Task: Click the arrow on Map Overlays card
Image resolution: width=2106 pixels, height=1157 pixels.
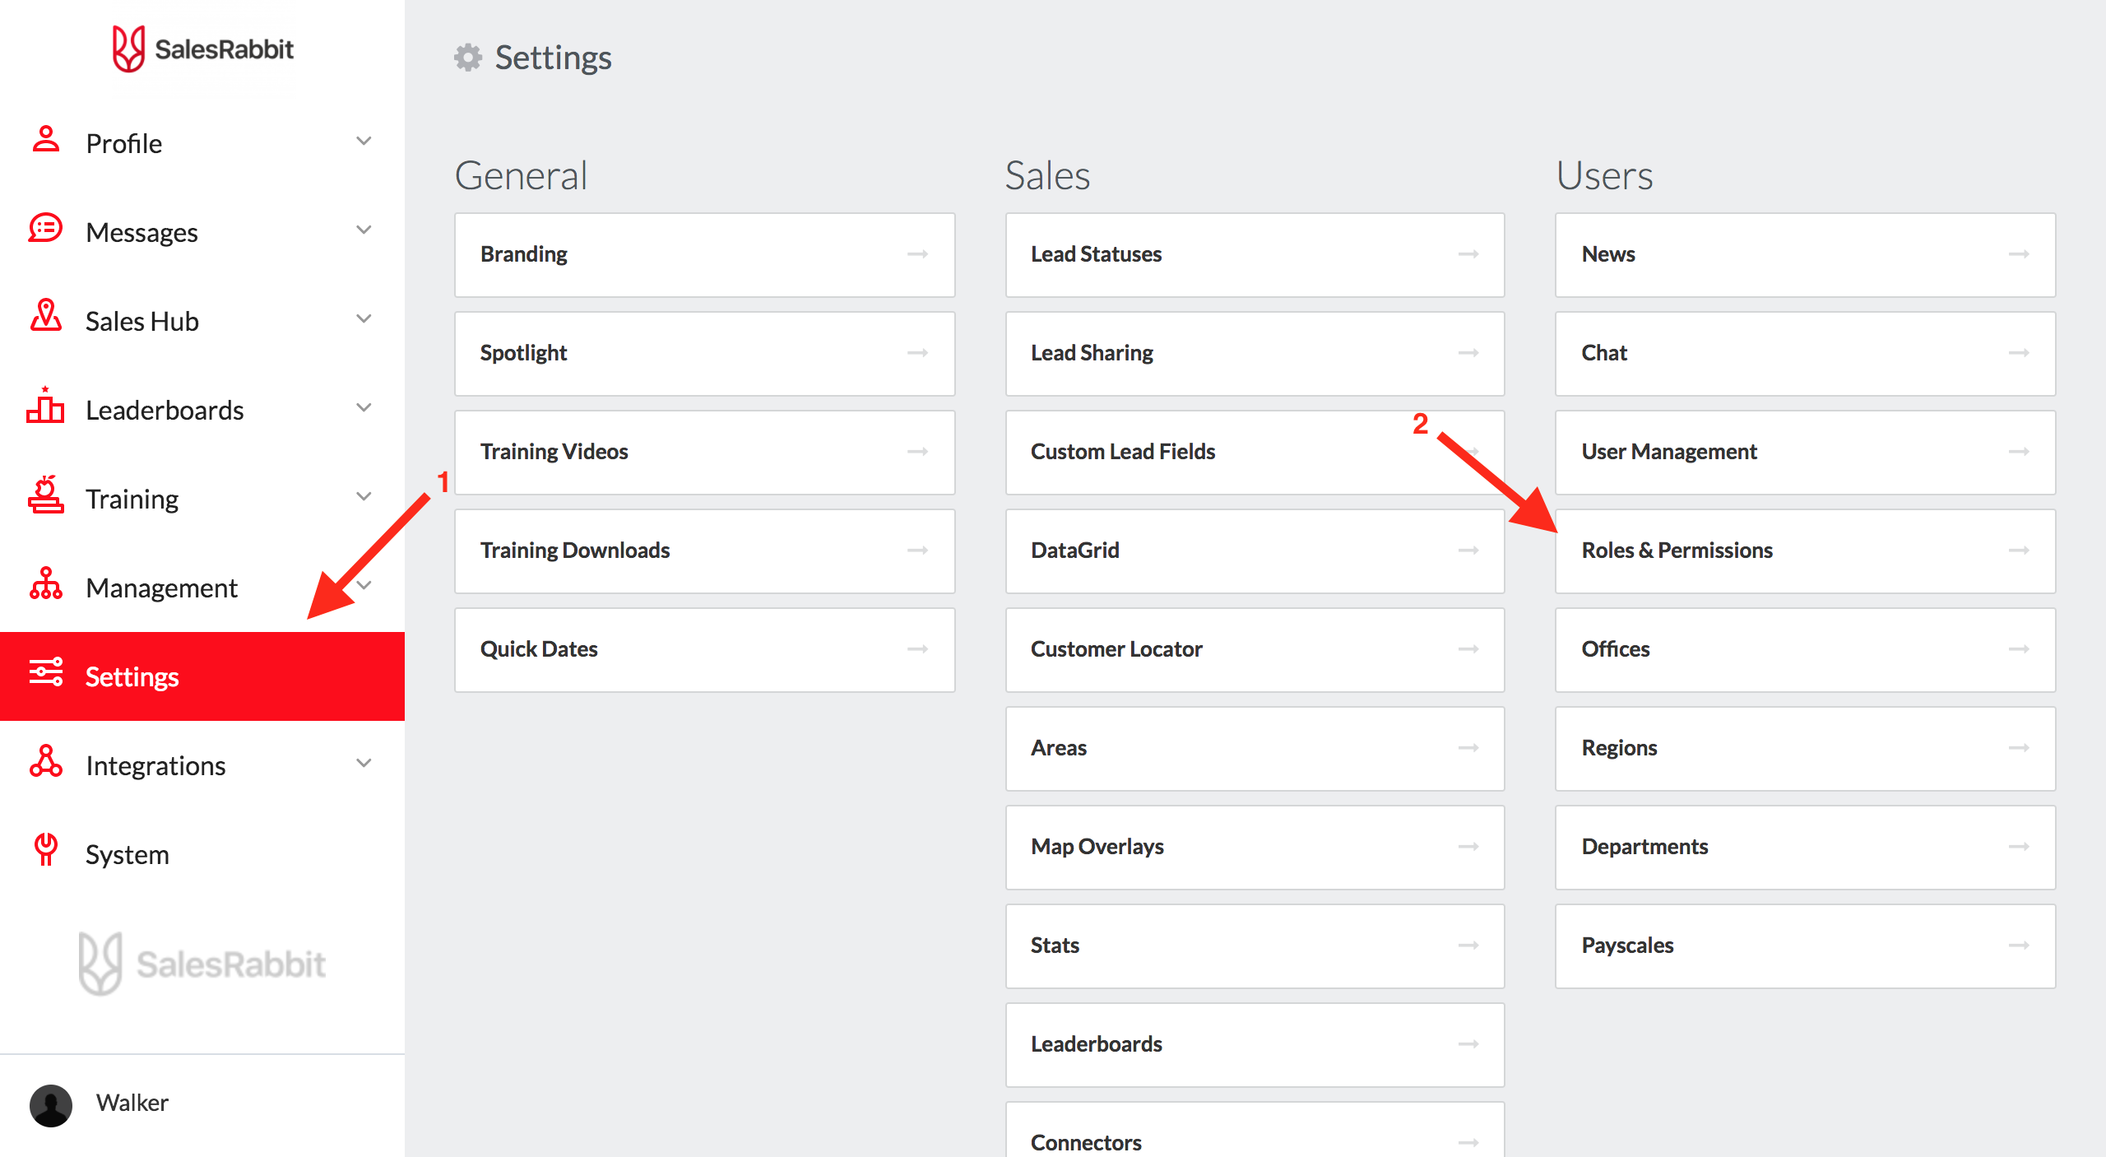Action: [x=1468, y=847]
